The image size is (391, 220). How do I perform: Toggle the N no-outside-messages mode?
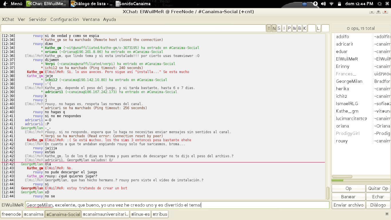point(274,28)
